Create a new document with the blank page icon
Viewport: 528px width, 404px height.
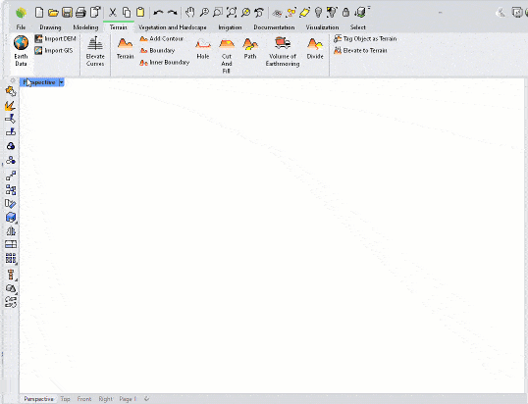(39, 13)
